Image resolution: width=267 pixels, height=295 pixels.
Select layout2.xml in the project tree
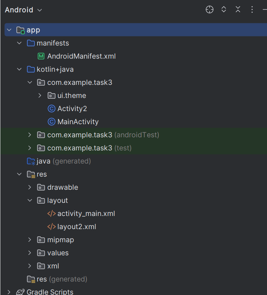click(76, 227)
